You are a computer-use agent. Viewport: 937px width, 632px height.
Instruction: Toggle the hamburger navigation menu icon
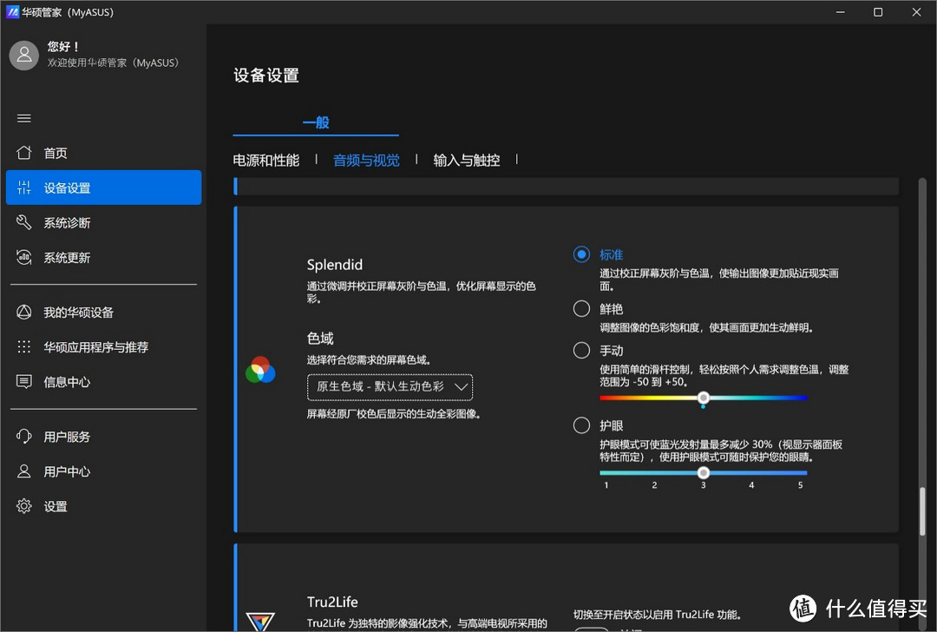tap(24, 118)
